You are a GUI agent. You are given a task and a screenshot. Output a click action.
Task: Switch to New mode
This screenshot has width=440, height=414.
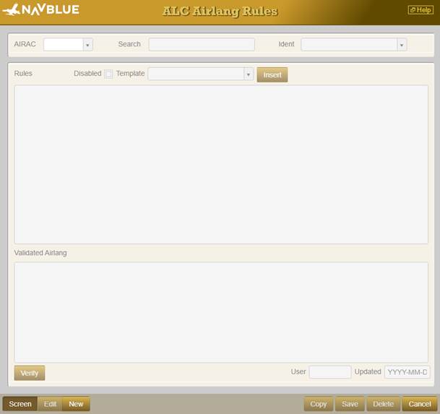pyautogui.click(x=76, y=404)
